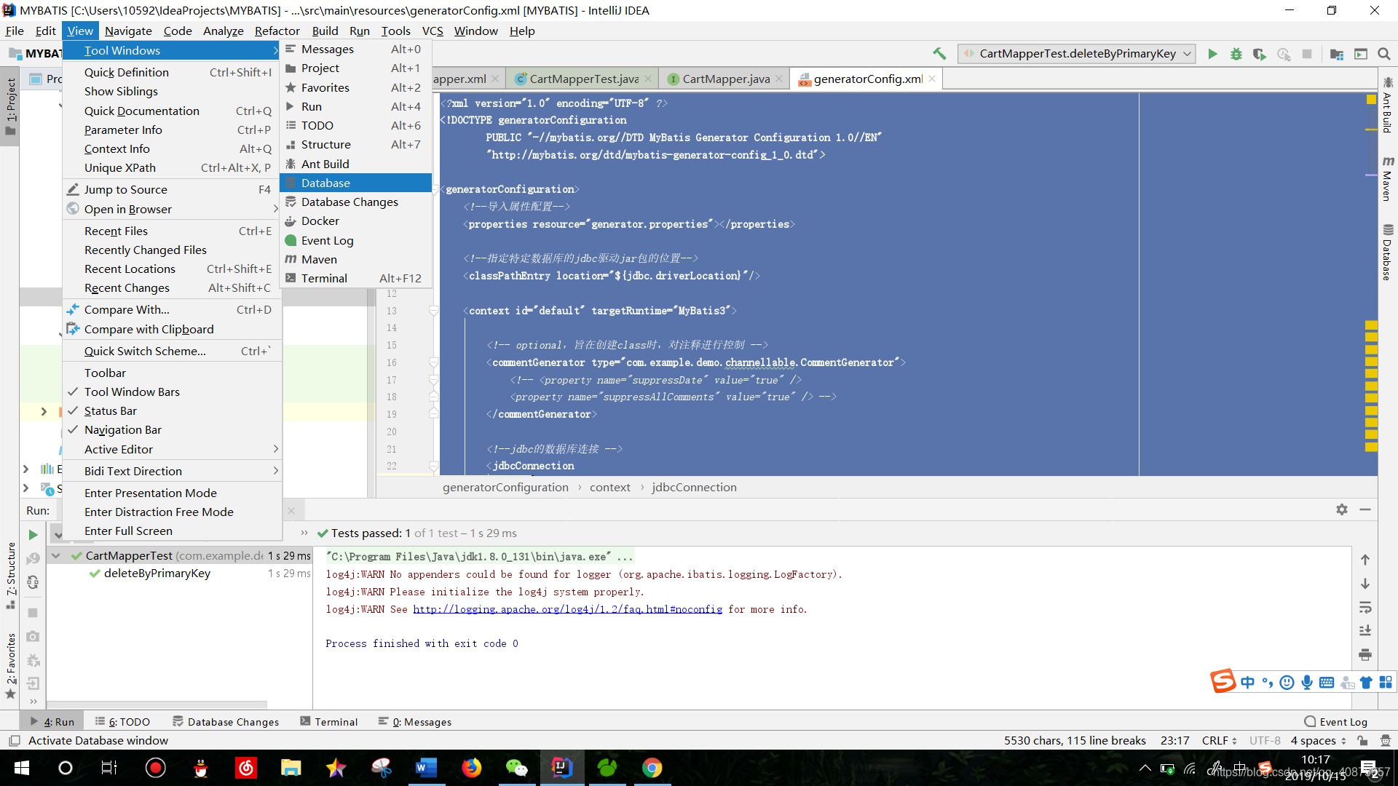The width and height of the screenshot is (1398, 786).
Task: Toggle Navigation Bar visibility
Action: 122,430
